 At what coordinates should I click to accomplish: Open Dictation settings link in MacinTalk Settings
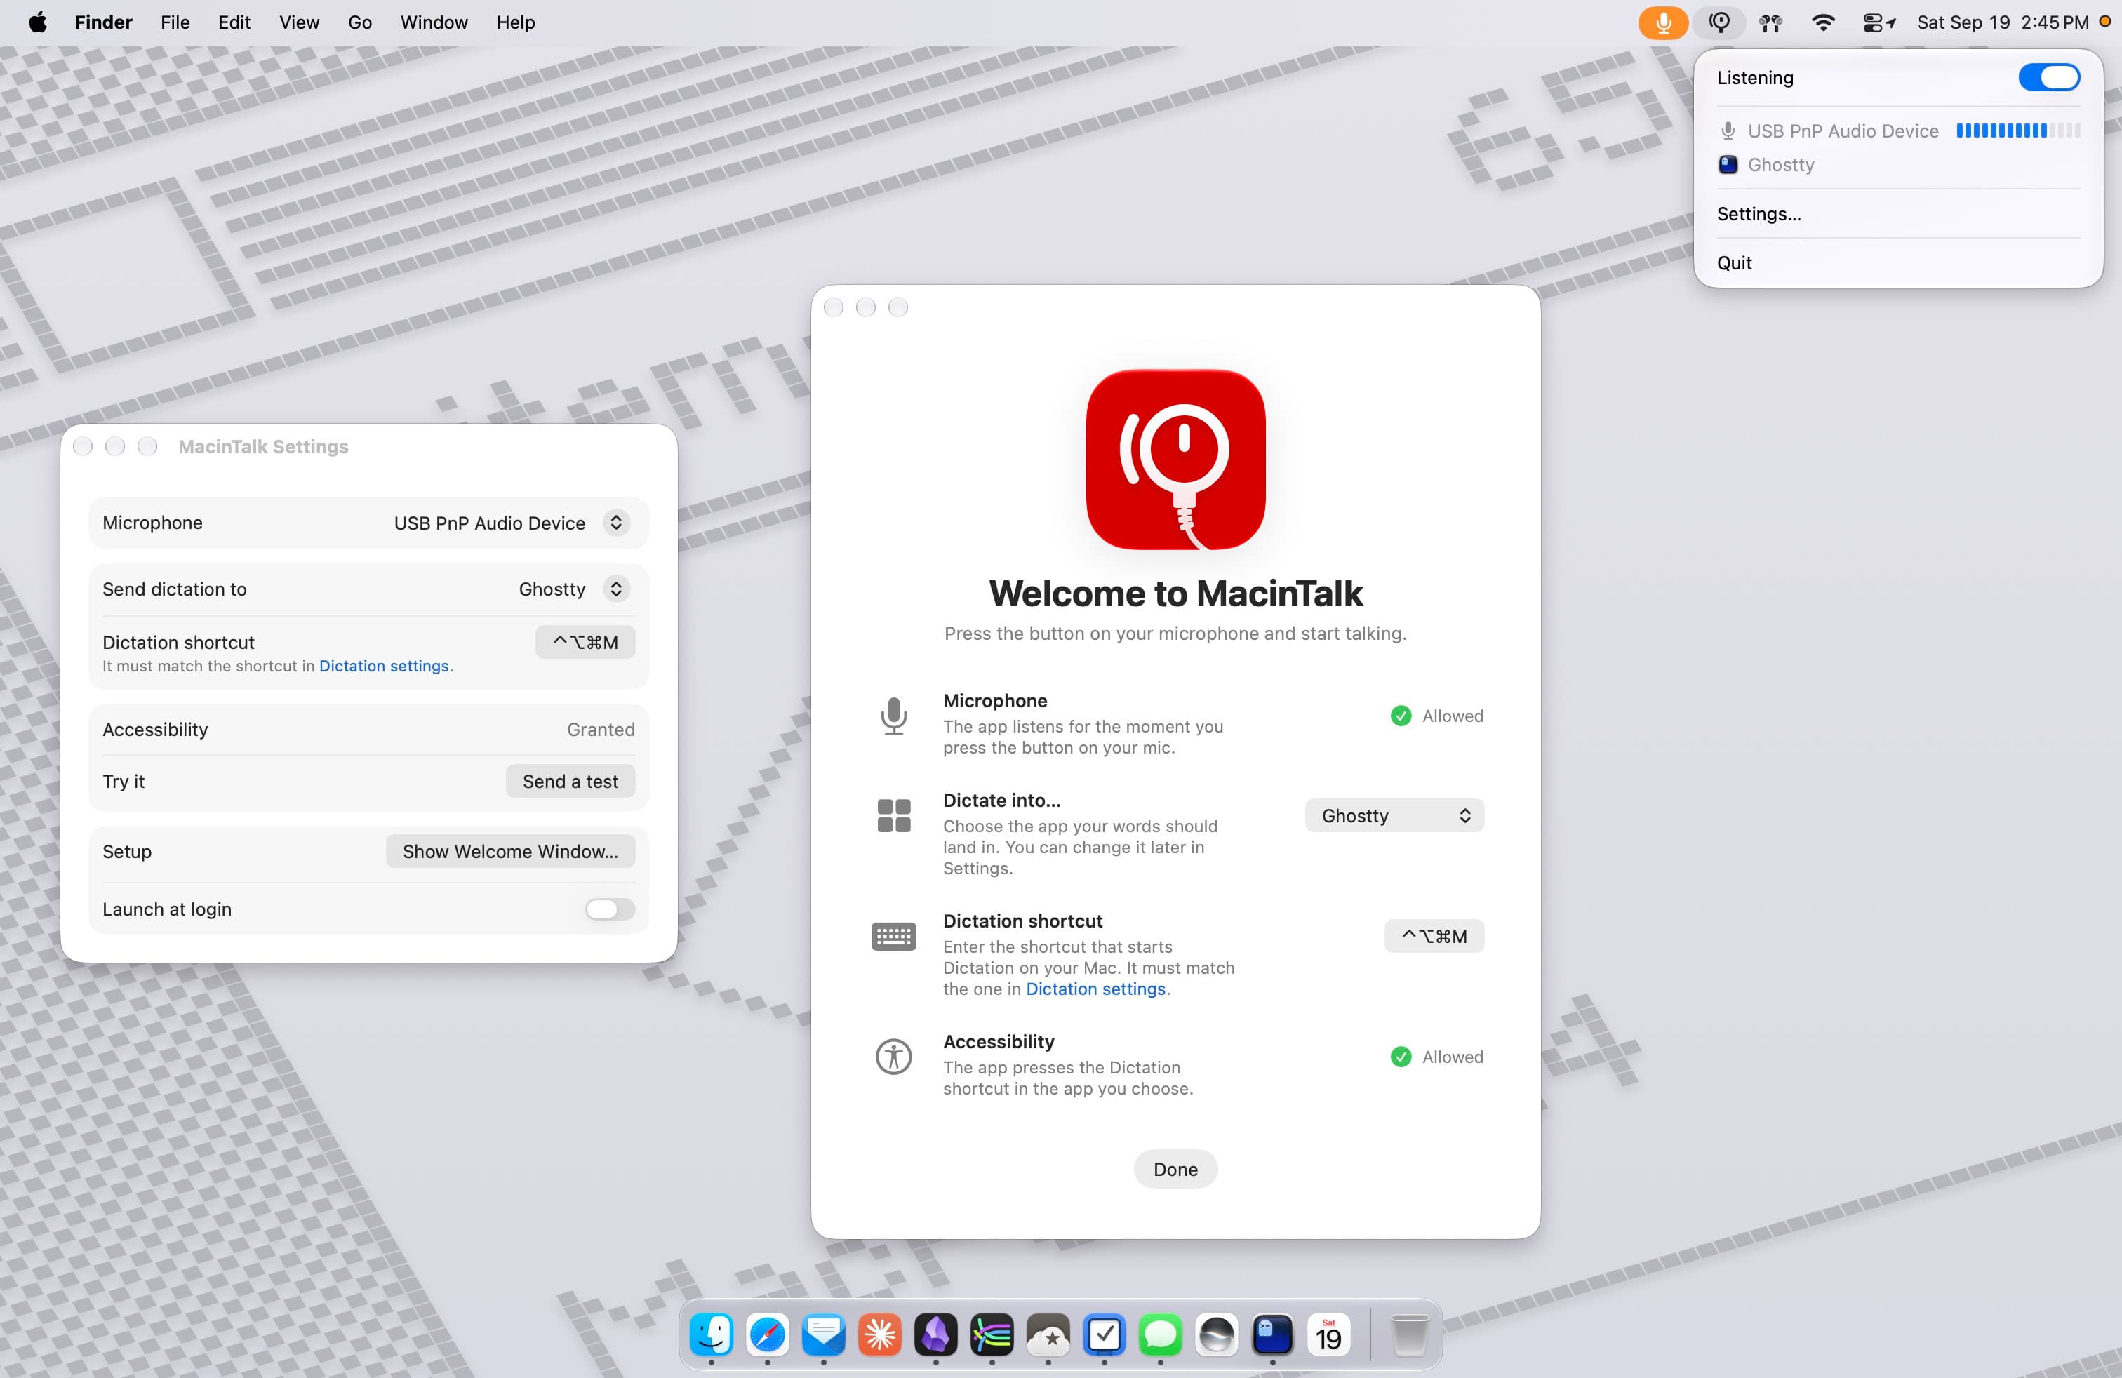tap(383, 666)
